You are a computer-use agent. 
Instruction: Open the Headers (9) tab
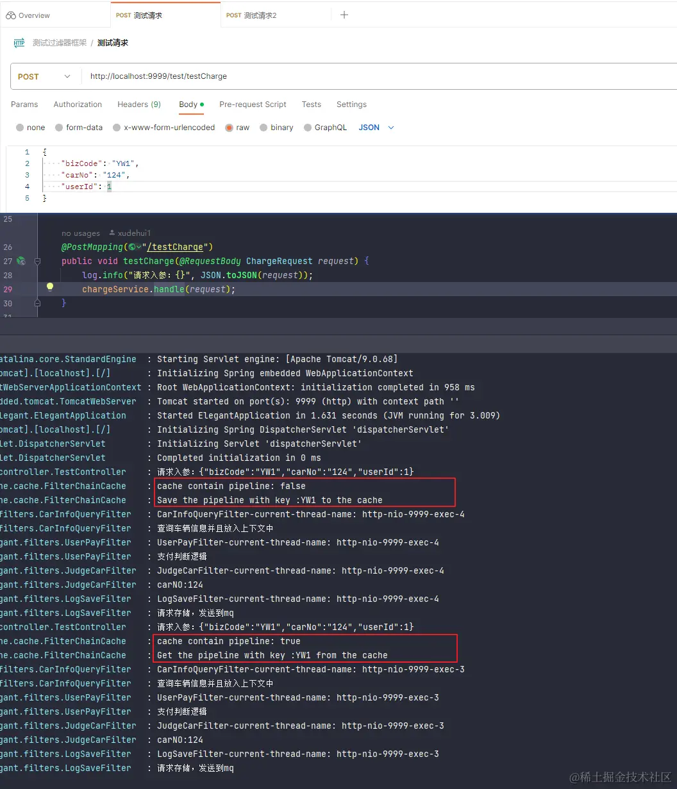click(x=139, y=104)
